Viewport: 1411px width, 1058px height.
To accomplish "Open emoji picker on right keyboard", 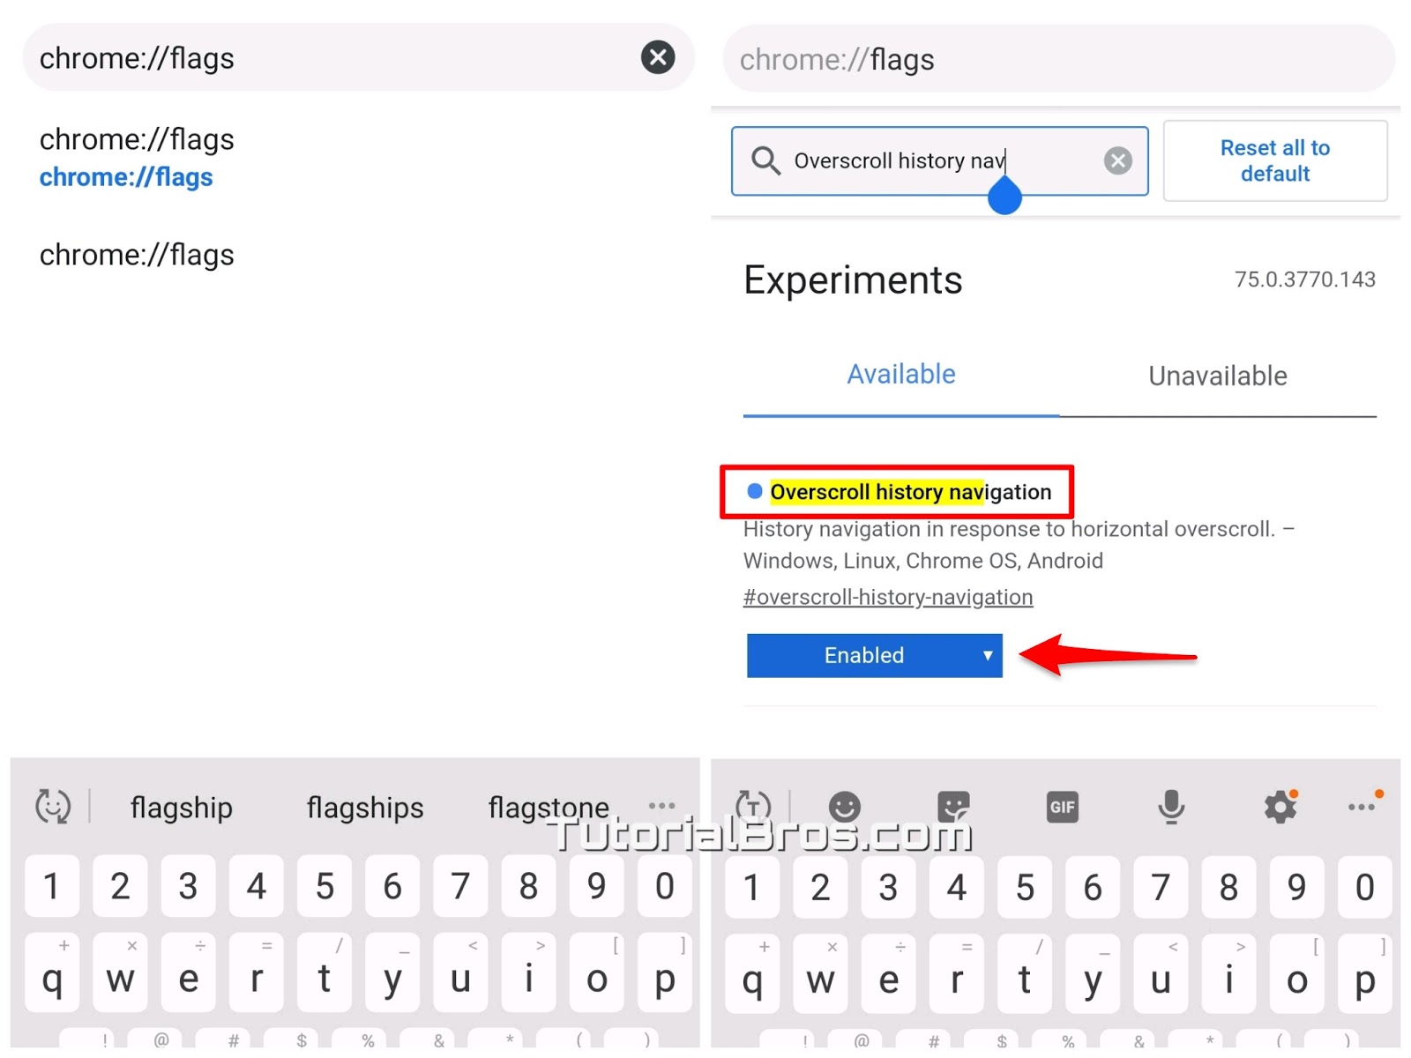I will coord(844,807).
